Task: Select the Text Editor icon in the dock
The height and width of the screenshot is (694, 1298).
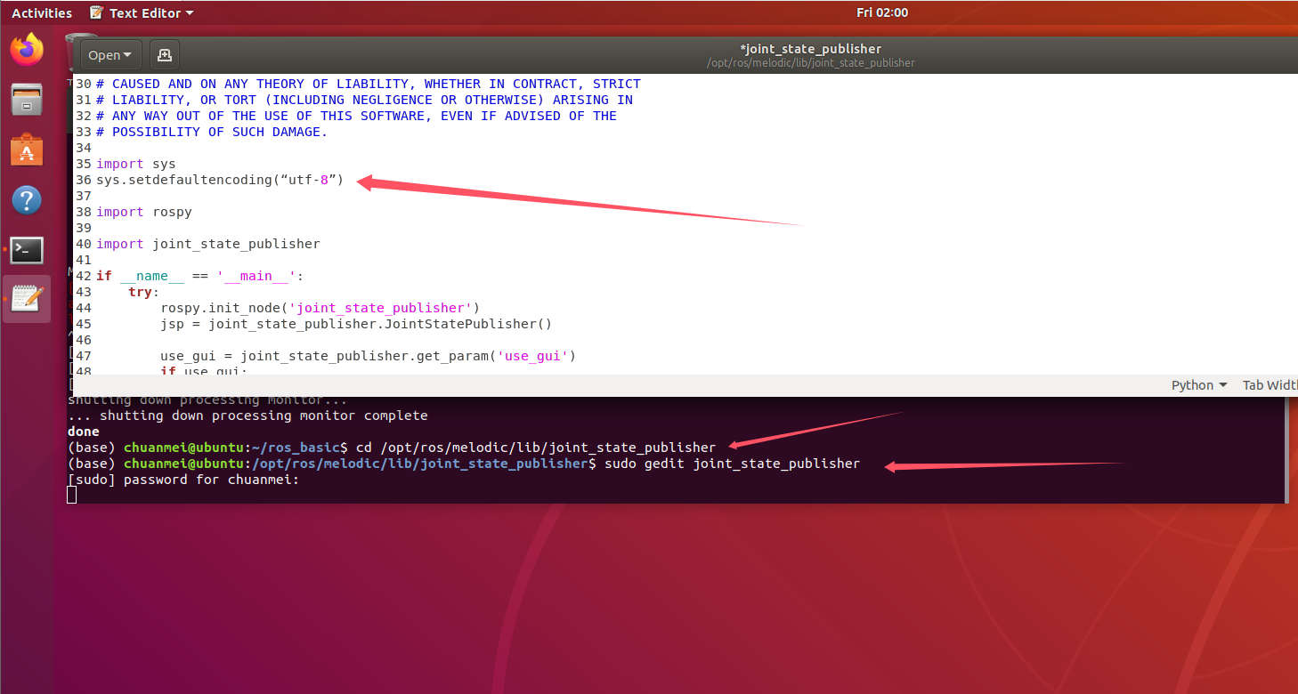Action: tap(26, 299)
